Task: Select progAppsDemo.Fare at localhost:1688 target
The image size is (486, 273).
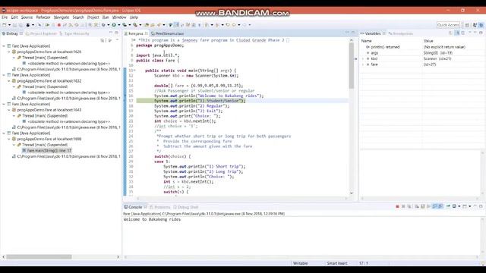Action: click(x=49, y=139)
